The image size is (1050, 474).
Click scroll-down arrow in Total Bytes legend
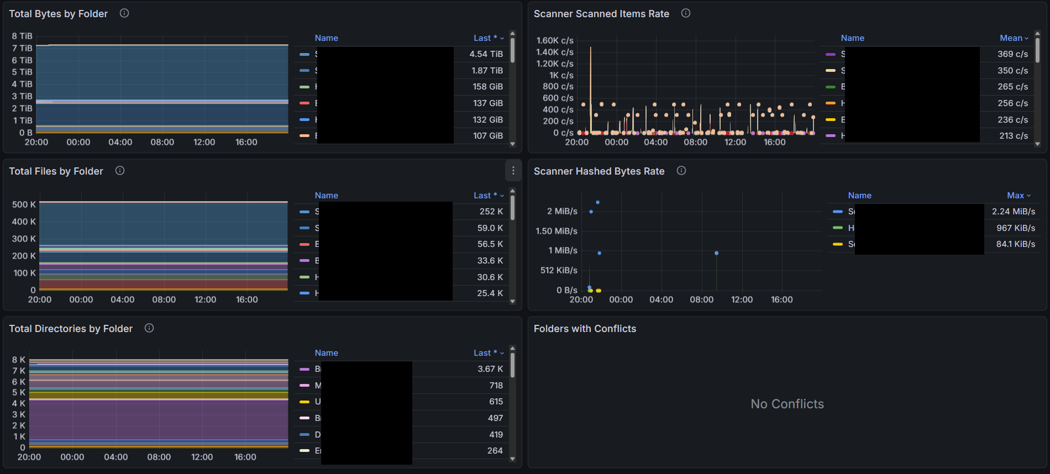click(513, 144)
